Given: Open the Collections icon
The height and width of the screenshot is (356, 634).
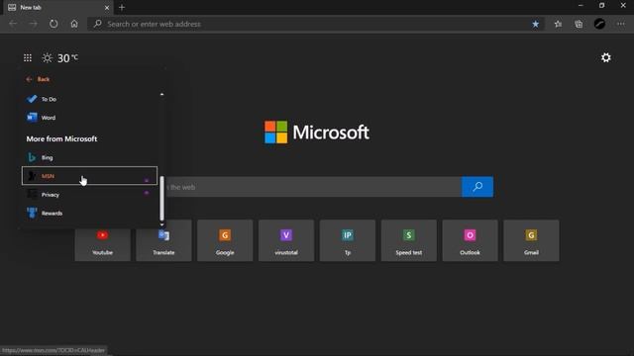Looking at the screenshot, I should pyautogui.click(x=579, y=24).
